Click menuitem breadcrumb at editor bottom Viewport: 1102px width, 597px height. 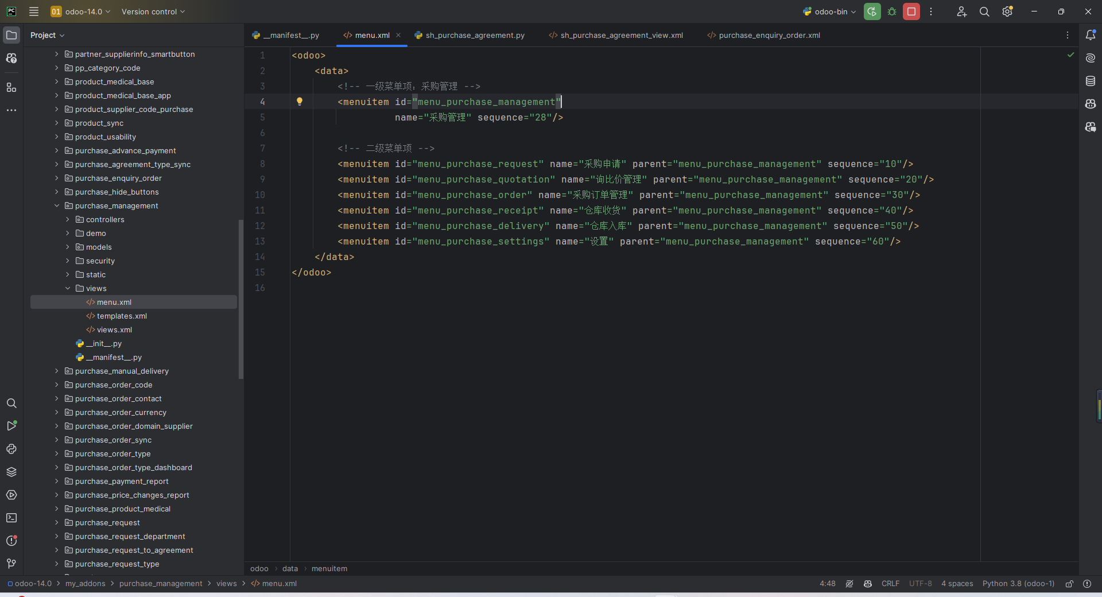329,568
